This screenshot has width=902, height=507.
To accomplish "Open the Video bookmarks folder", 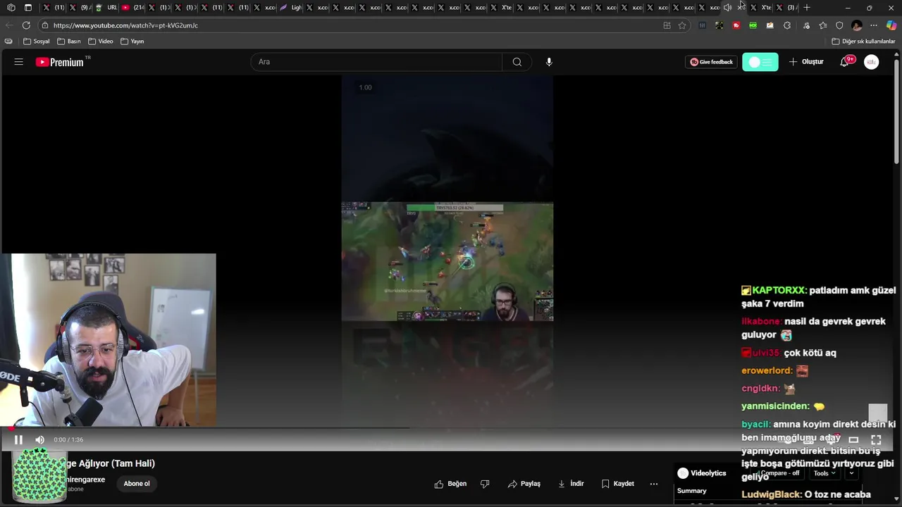I will click(101, 42).
